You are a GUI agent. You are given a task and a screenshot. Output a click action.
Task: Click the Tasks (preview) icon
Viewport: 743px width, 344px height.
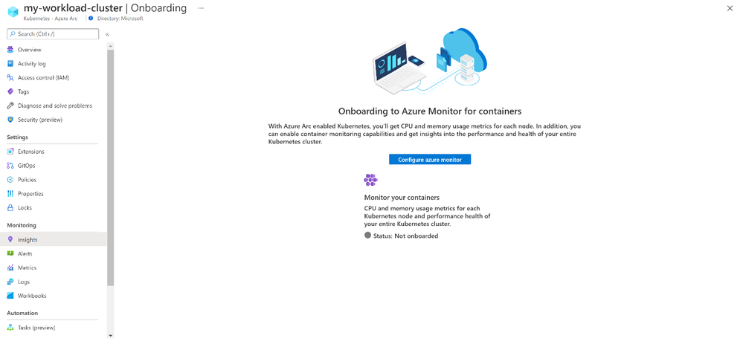(x=10, y=328)
